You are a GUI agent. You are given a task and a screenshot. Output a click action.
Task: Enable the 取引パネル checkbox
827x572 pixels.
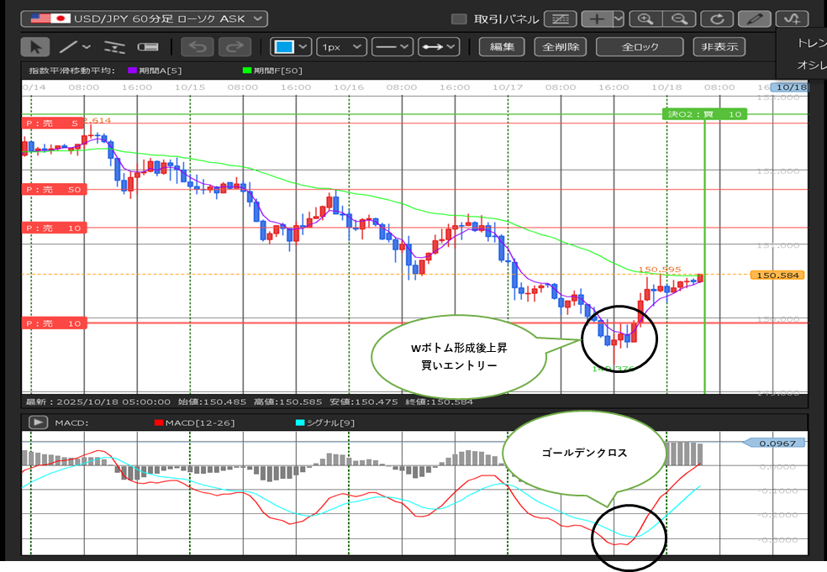459,19
